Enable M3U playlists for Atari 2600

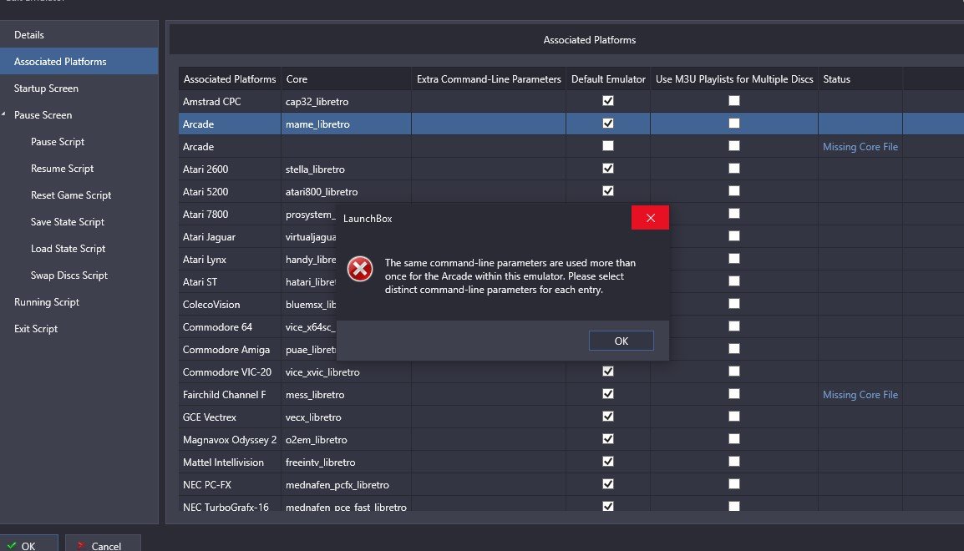pos(734,169)
